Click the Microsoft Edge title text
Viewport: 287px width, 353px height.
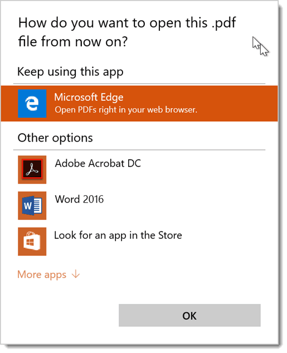(89, 97)
